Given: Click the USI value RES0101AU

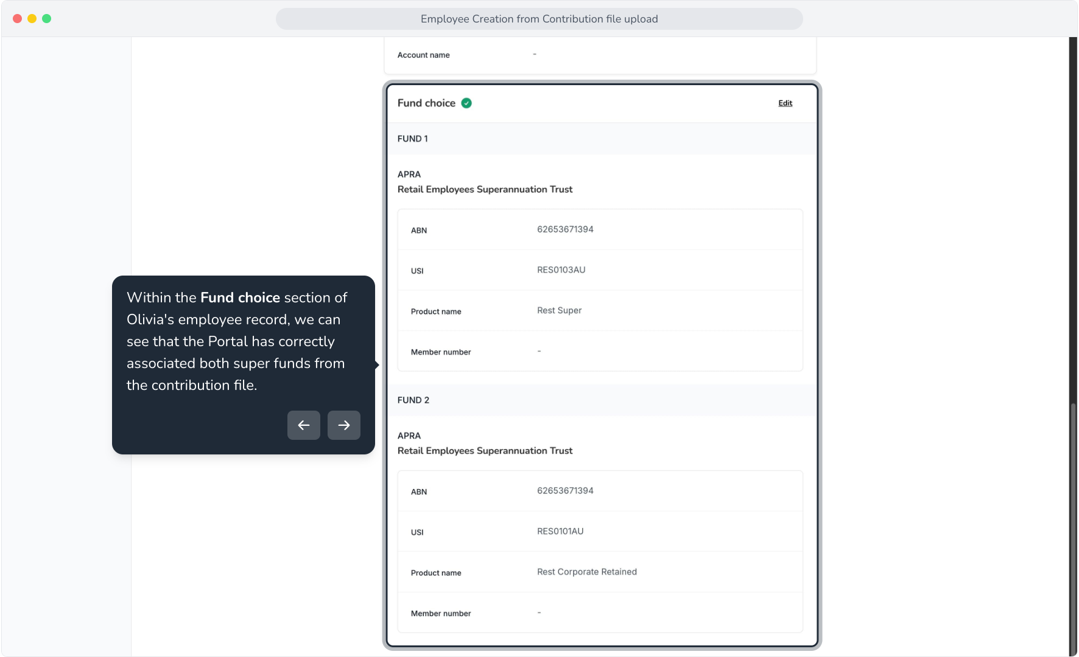Looking at the screenshot, I should tap(560, 532).
